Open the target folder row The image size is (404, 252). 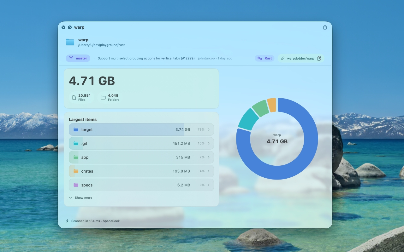tap(141, 129)
